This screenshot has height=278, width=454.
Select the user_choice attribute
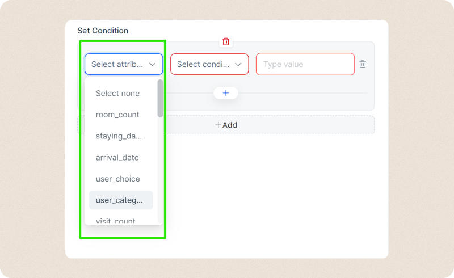click(x=118, y=179)
